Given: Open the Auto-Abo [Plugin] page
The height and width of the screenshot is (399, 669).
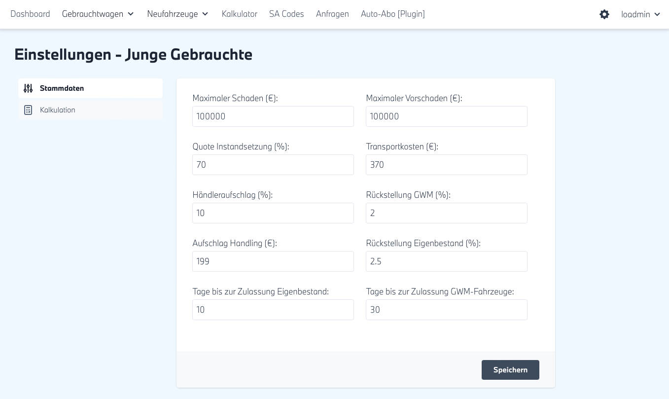Looking at the screenshot, I should click(392, 14).
